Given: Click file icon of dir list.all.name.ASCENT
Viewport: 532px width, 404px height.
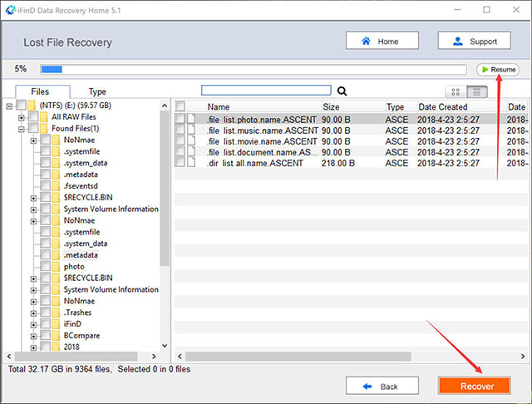Looking at the screenshot, I should [192, 162].
